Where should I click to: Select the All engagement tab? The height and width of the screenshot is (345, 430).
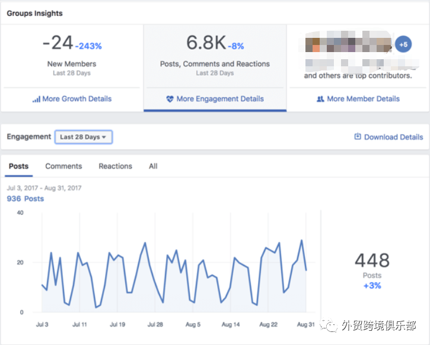point(153,166)
